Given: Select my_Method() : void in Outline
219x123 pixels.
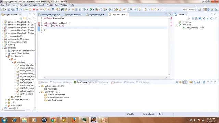Looking at the screenshot, I should 194,28.
